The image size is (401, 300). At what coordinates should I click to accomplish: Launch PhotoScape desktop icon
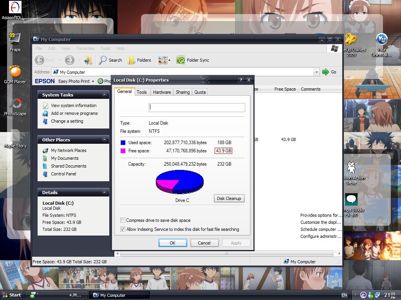15,106
